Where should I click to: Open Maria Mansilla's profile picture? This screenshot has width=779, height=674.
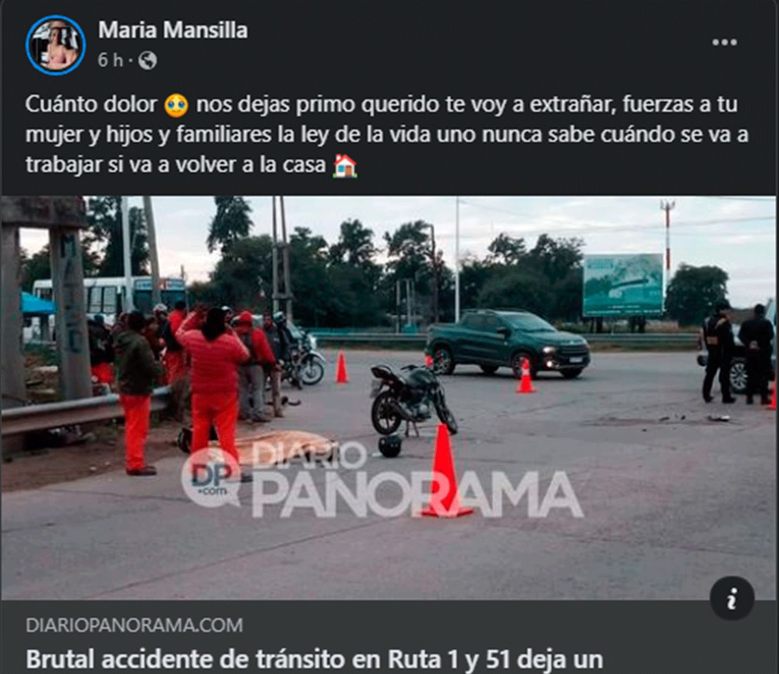pyautogui.click(x=55, y=45)
